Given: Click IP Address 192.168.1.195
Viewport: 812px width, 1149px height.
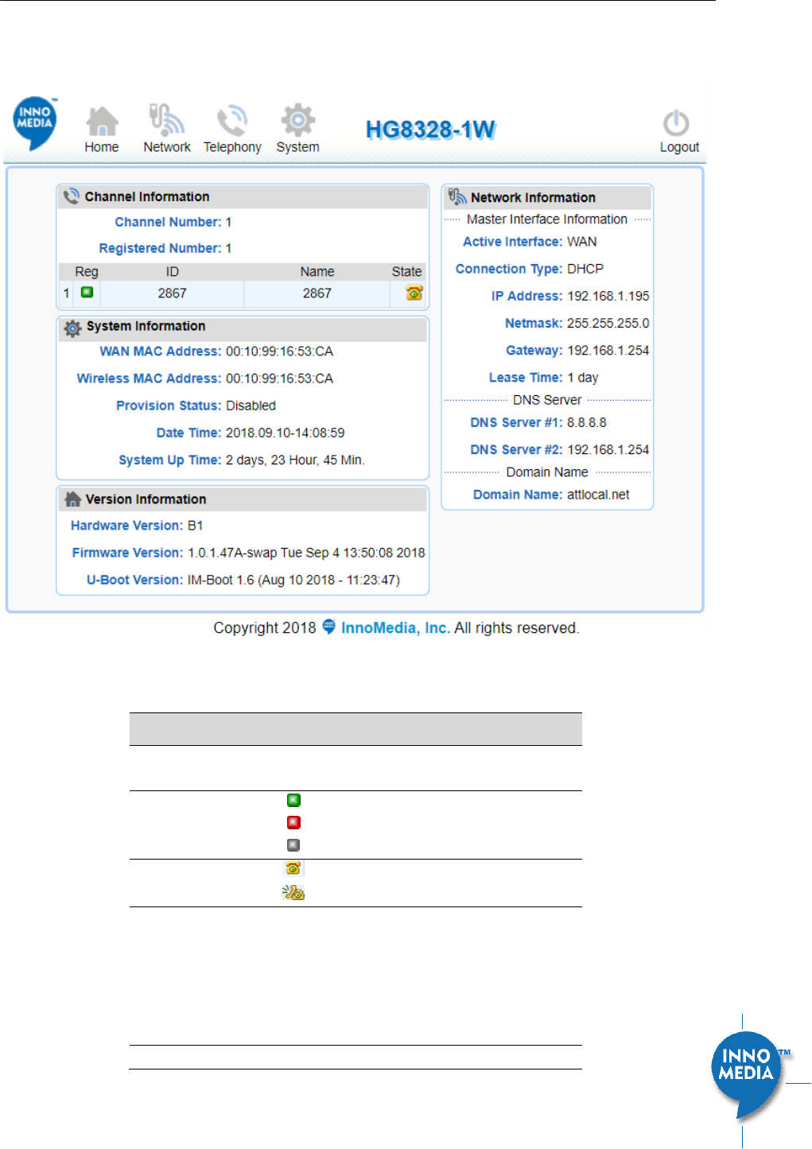Looking at the screenshot, I should tap(608, 296).
